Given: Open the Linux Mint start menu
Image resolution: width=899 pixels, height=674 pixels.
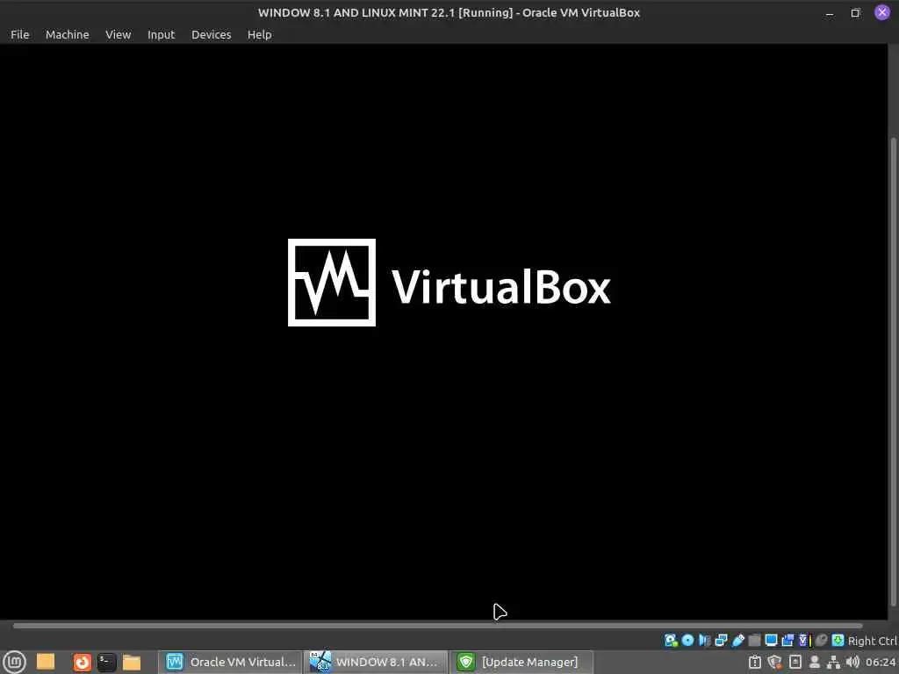Looking at the screenshot, I should (x=14, y=662).
